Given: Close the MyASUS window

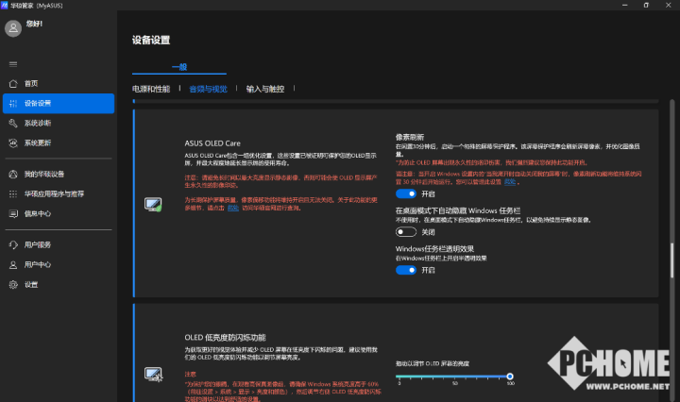Looking at the screenshot, I should pyautogui.click(x=669, y=6).
